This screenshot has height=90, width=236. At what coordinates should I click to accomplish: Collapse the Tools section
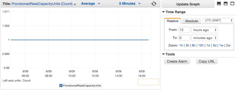(x=164, y=54)
